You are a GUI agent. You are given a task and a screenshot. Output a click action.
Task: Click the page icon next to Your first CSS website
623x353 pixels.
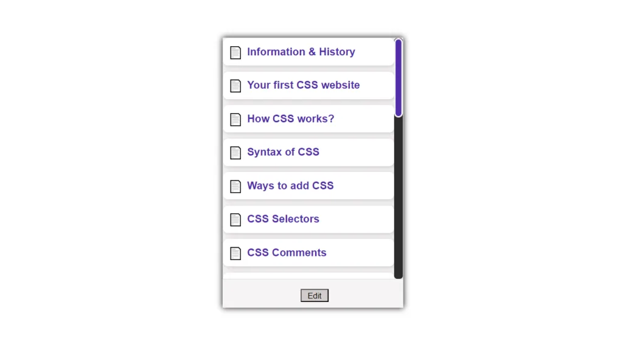coord(235,86)
